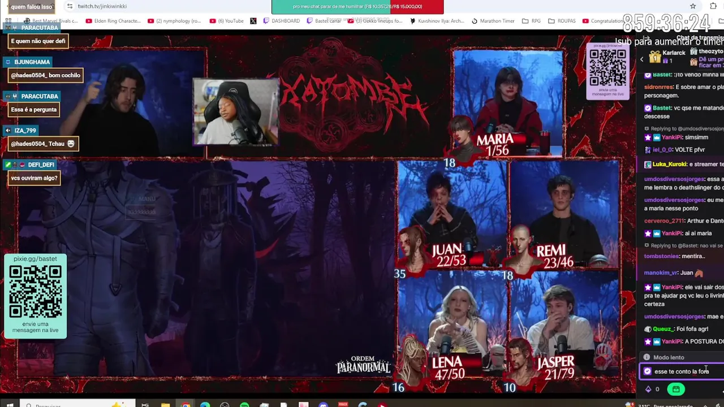Click the Modo lento info icon
724x407 pixels.
pyautogui.click(x=647, y=357)
